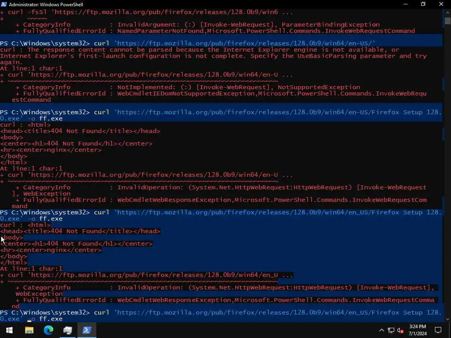Click the last 'At line:1 char:1' line
Image resolution: width=451 pixels, height=338 pixels.
coord(31,269)
